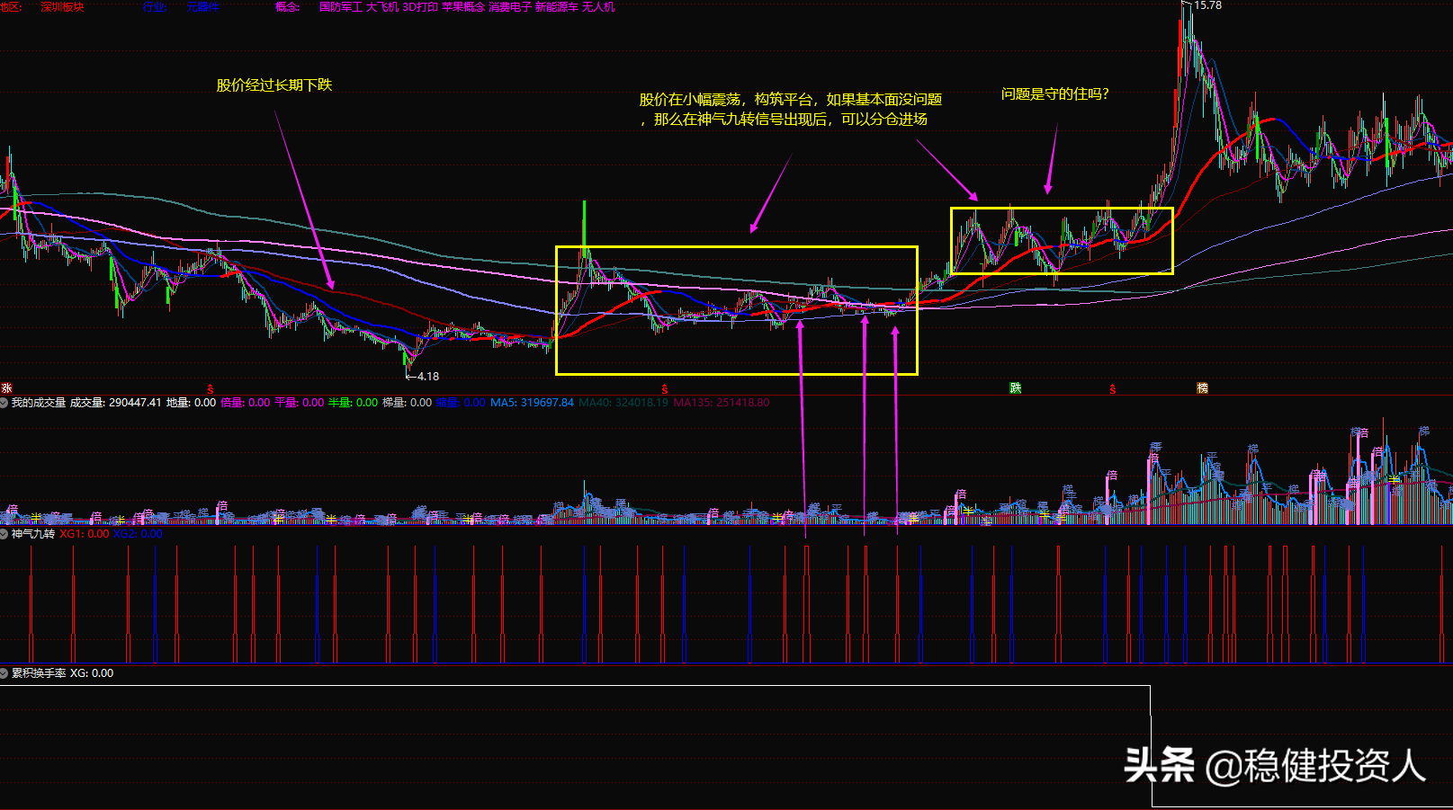
Task: Expand the 我的成交量 indicator dropdown arrow
Action: (4, 403)
